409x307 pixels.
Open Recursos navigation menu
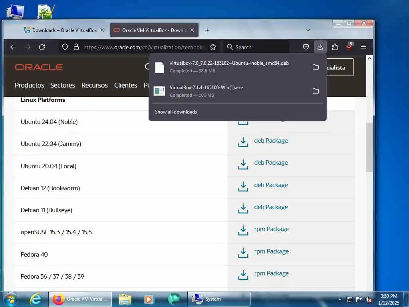tap(94, 86)
